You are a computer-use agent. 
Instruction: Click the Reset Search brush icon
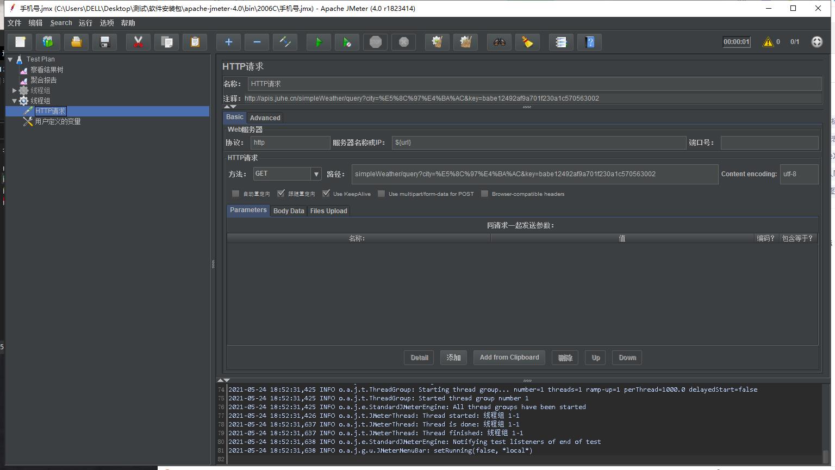[527, 42]
